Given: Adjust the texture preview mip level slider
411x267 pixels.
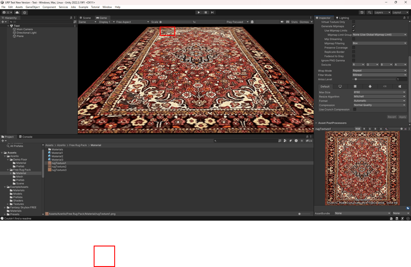Looking at the screenshot, I should click(396, 129).
